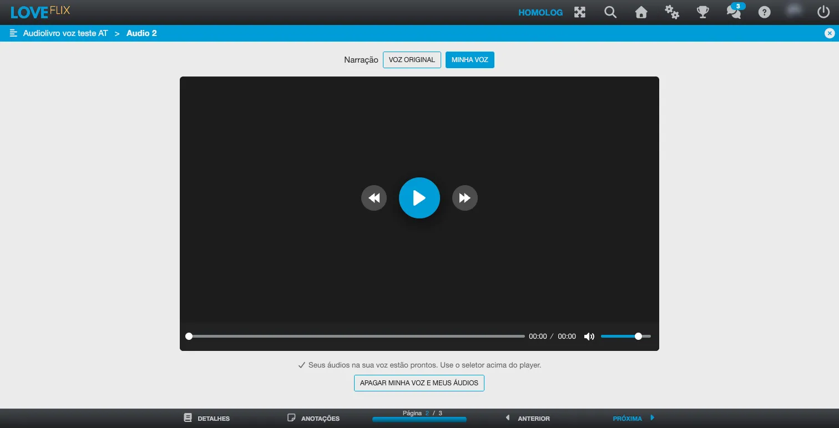This screenshot has width=839, height=428.
Task: Click the 00:00 / 00:00 time display
Action: pos(552,337)
